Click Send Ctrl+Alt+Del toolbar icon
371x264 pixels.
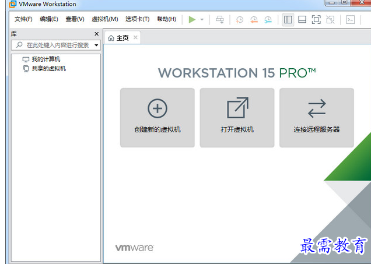pos(220,20)
